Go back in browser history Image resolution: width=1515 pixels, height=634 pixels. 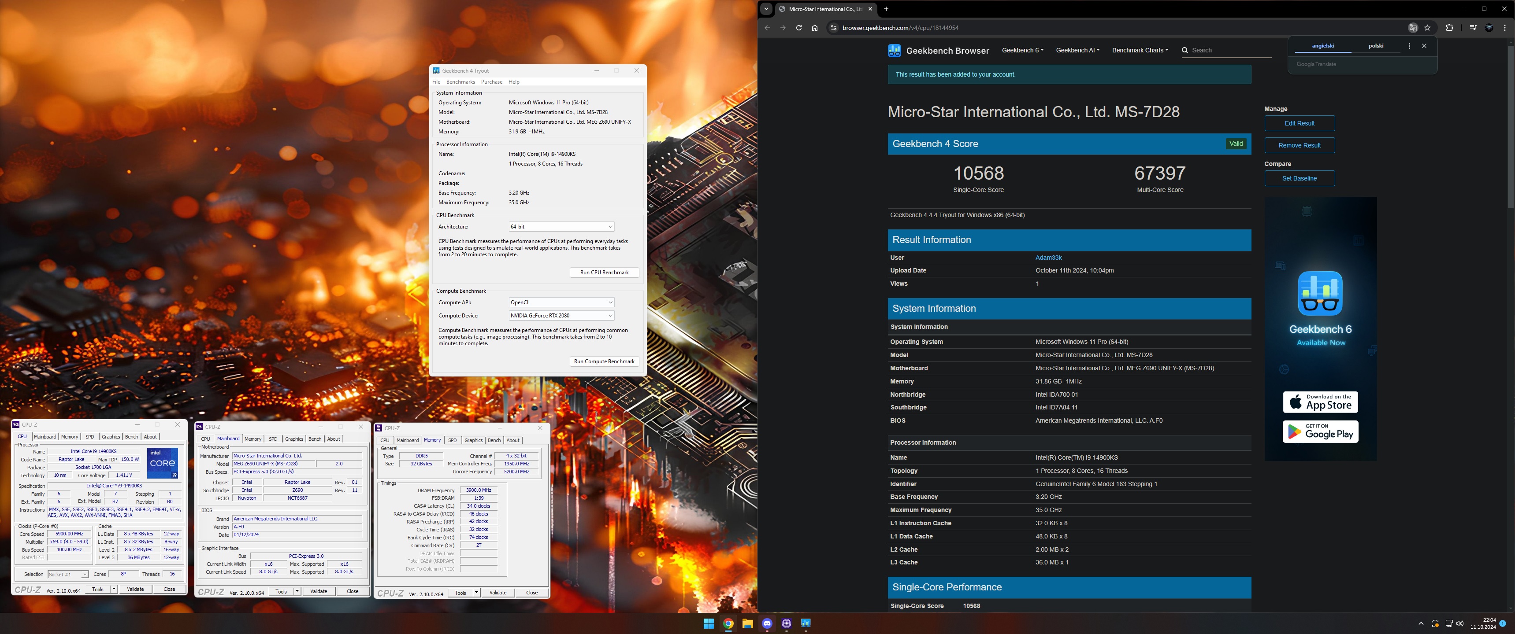(x=767, y=28)
